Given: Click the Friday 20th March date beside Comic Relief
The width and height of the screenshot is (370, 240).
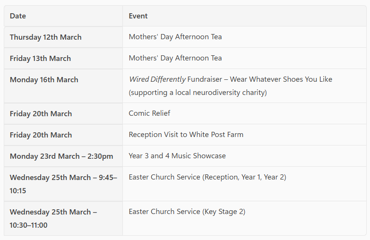Looking at the screenshot, I should [41, 114].
